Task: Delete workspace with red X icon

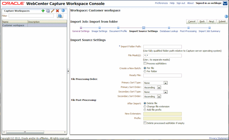Action: 58,11
